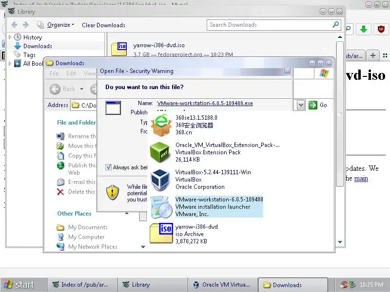The image size is (390, 292).
Task: Click Rename this file task
Action: [82, 136]
